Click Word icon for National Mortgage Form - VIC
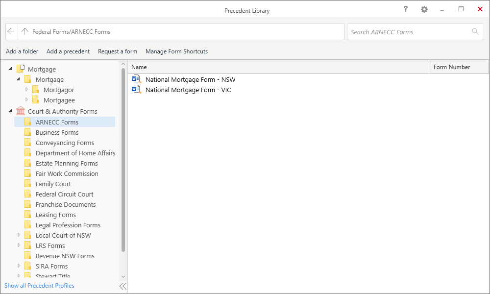This screenshot has width=490, height=294. click(136, 89)
